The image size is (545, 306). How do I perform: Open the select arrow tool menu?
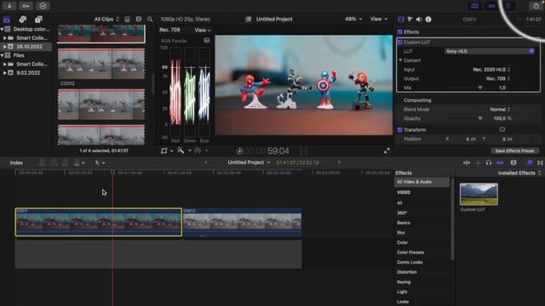click(x=100, y=162)
